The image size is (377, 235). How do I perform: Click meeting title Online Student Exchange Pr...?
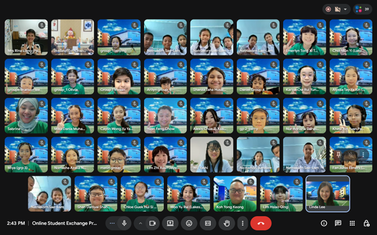(x=65, y=223)
